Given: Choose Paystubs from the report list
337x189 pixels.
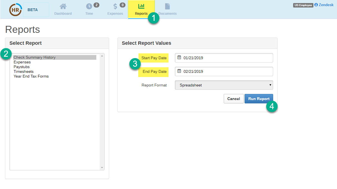Looking at the screenshot, I should [22, 67].
